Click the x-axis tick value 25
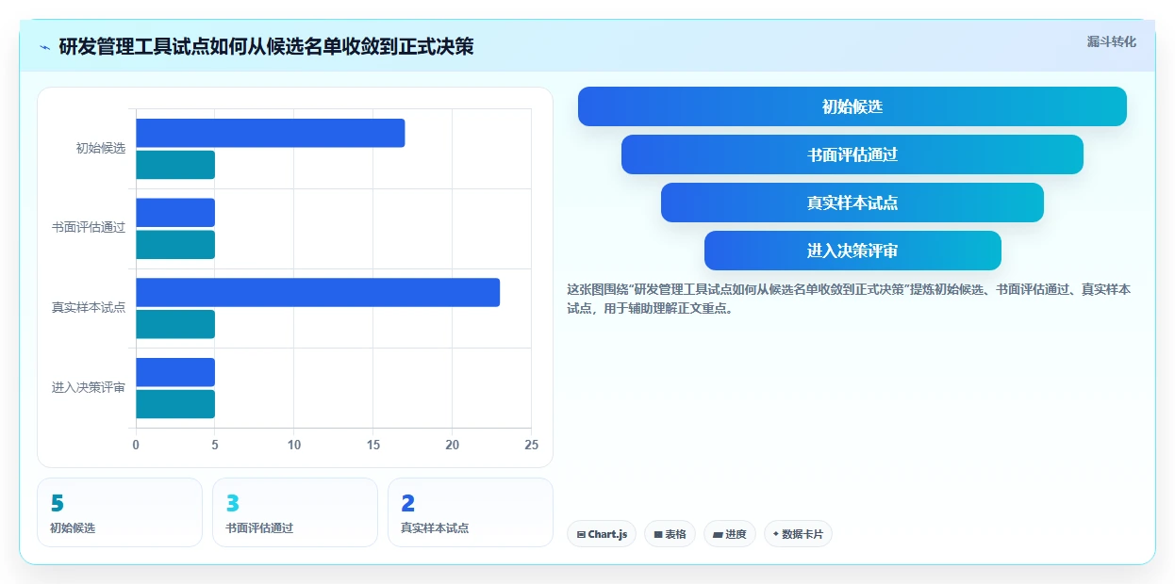Screen dimensions: 1175x584 click(532, 445)
